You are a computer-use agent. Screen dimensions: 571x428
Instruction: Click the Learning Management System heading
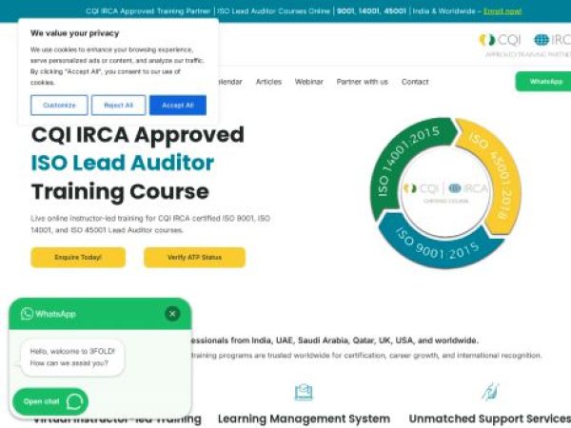click(x=305, y=418)
